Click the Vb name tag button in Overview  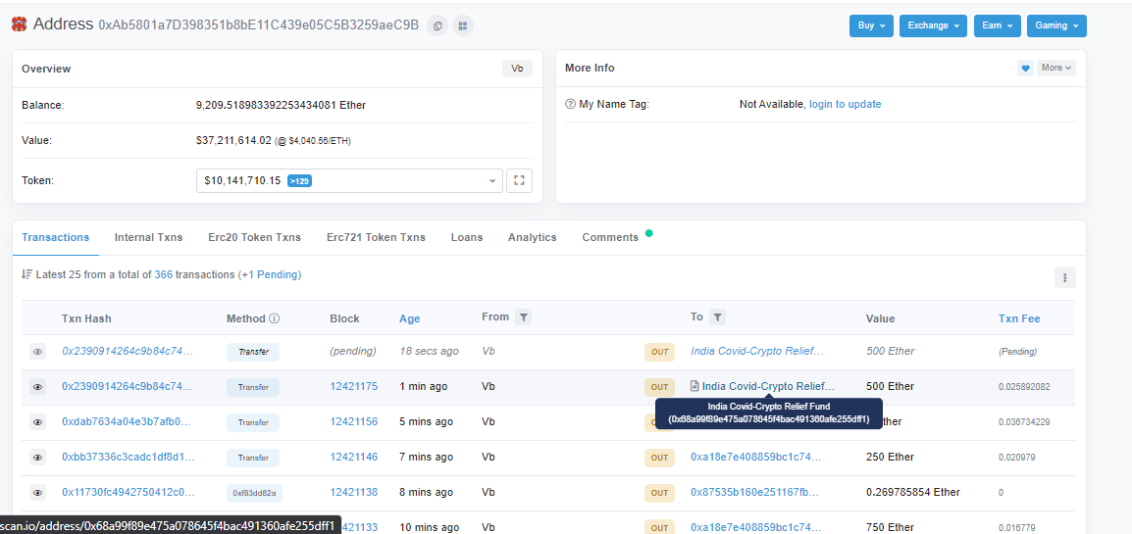click(517, 69)
